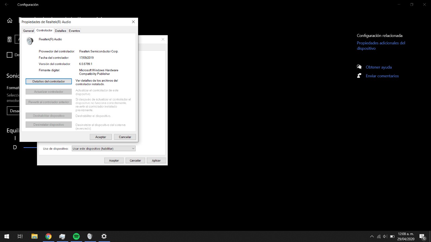Open Wi-Fi network tray icon

(379, 237)
